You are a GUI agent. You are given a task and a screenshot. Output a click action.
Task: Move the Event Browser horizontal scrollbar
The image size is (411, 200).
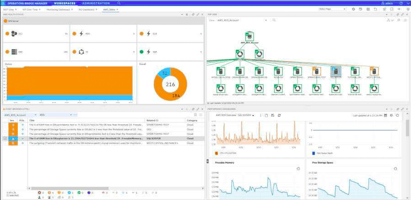69,188
